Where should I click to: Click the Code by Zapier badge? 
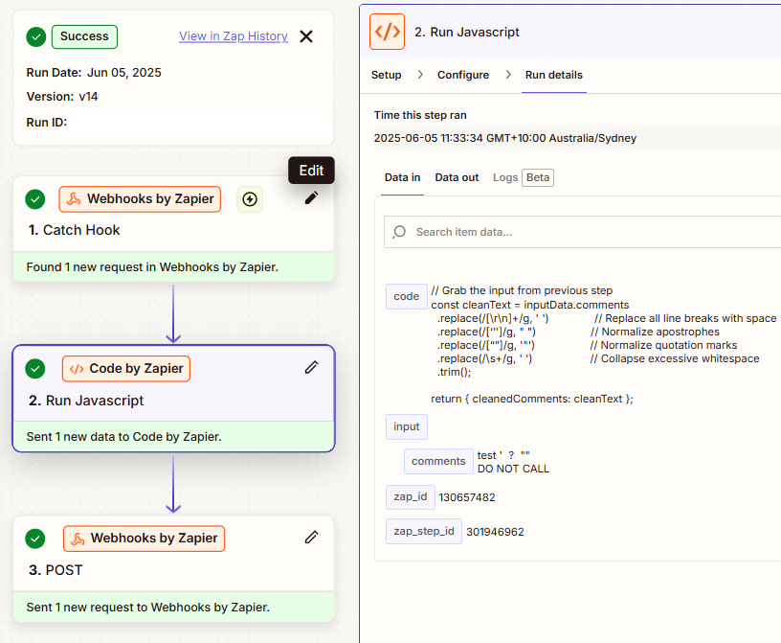pos(126,369)
